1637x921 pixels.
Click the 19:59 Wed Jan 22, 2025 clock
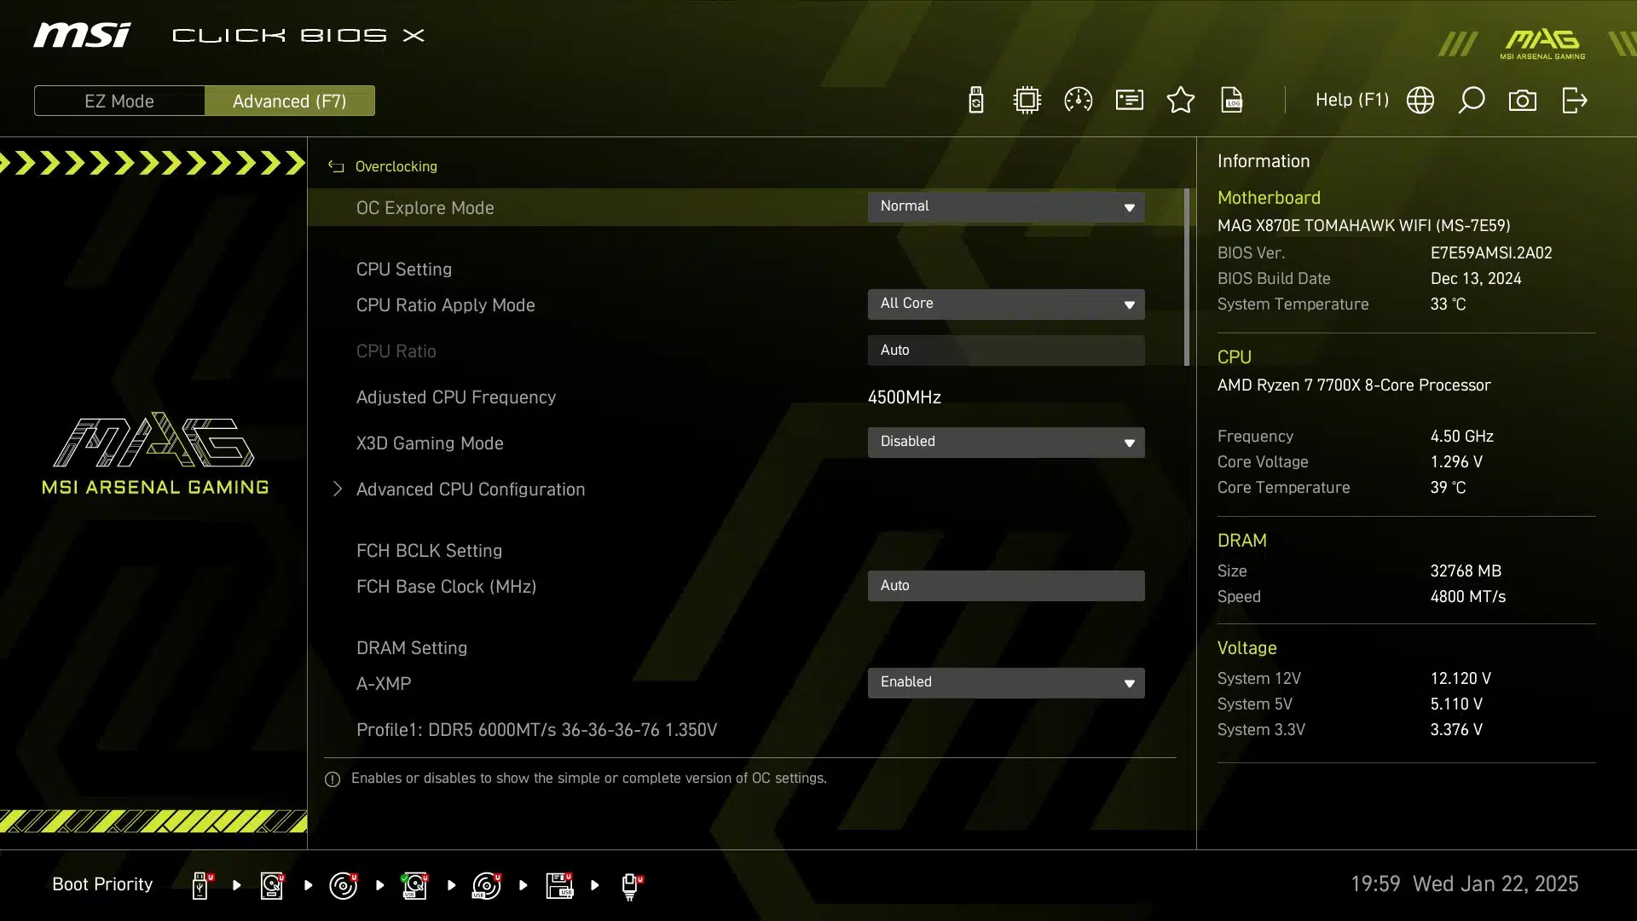point(1465,884)
